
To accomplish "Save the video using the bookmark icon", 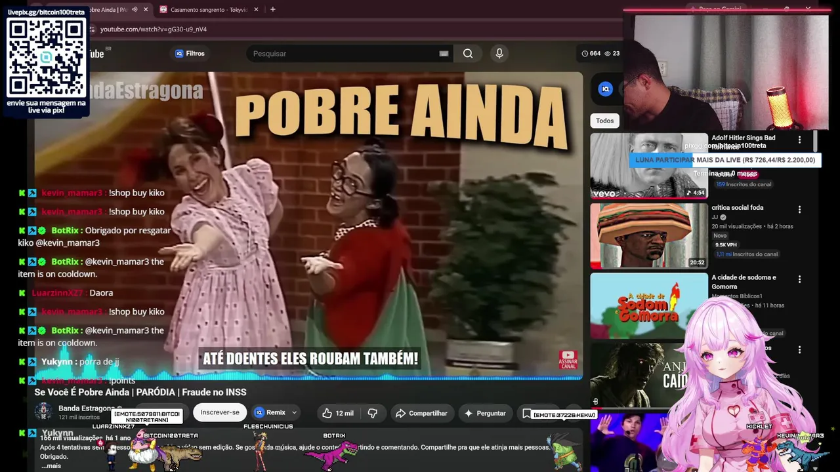I will pyautogui.click(x=526, y=413).
